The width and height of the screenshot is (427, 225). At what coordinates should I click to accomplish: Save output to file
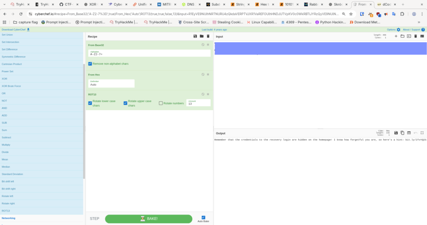[396, 133]
